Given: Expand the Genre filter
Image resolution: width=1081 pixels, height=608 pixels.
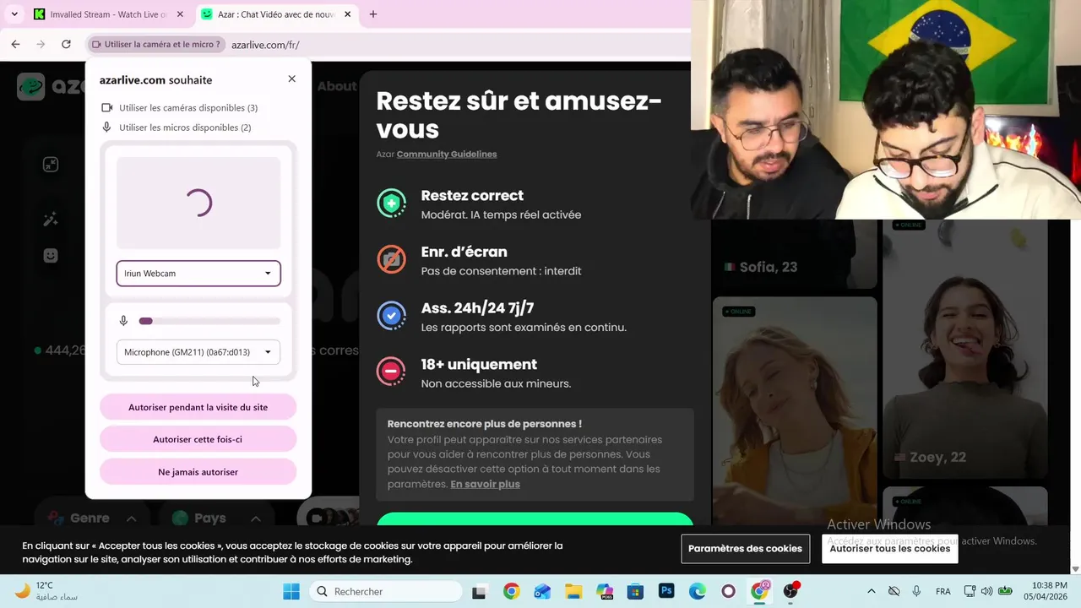Looking at the screenshot, I should point(92,518).
